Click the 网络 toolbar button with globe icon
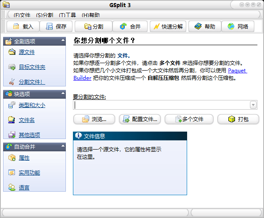 point(238,26)
